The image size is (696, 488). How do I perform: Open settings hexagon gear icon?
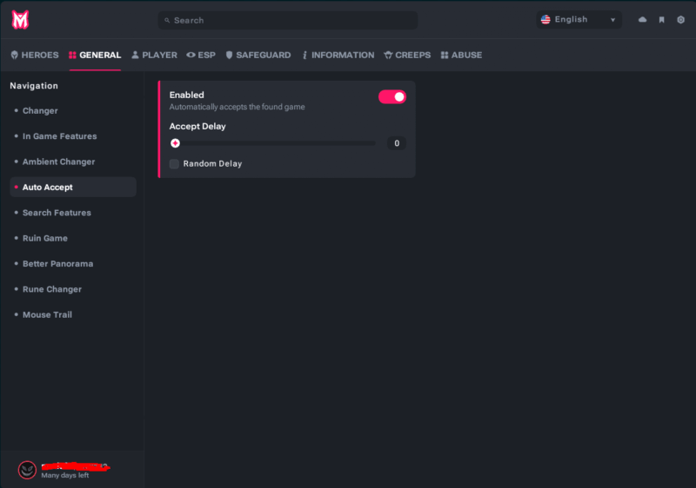[x=680, y=19]
